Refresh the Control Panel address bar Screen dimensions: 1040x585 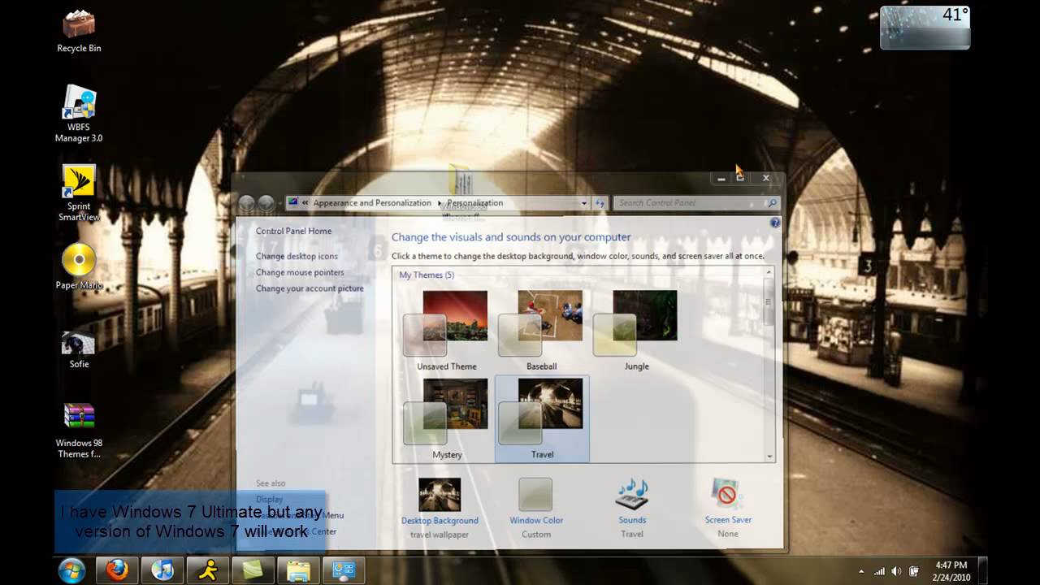click(600, 203)
